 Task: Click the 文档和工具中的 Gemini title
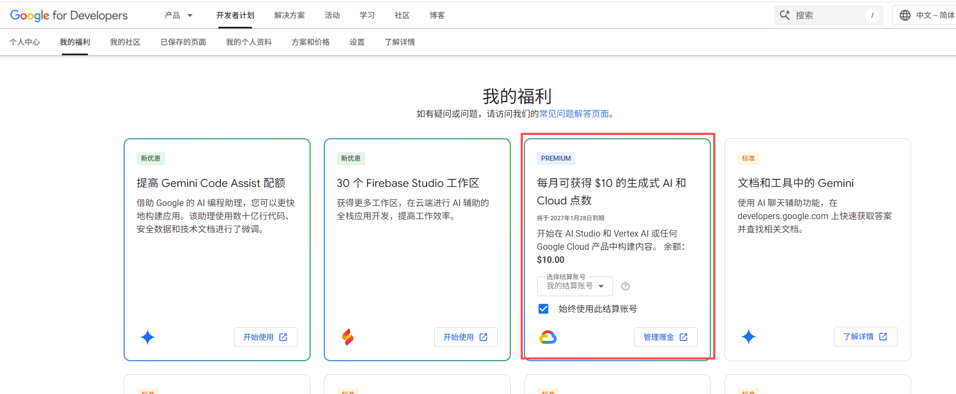(796, 183)
